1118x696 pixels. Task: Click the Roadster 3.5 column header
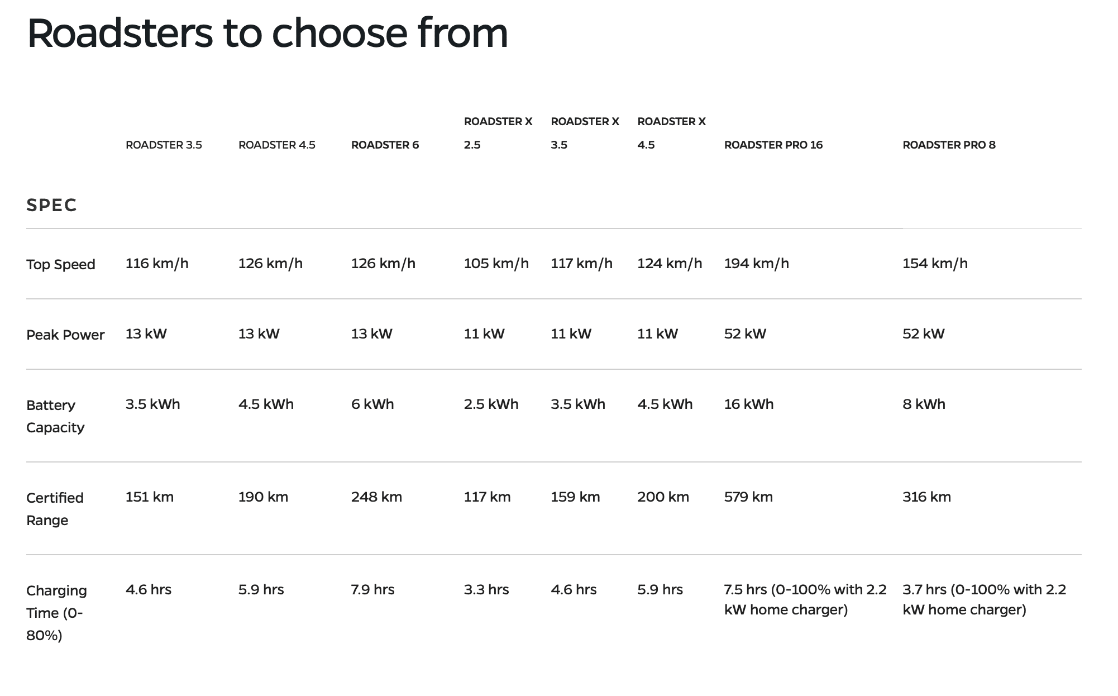pyautogui.click(x=164, y=145)
